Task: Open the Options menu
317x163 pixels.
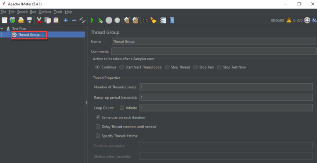Action: [x=45, y=12]
